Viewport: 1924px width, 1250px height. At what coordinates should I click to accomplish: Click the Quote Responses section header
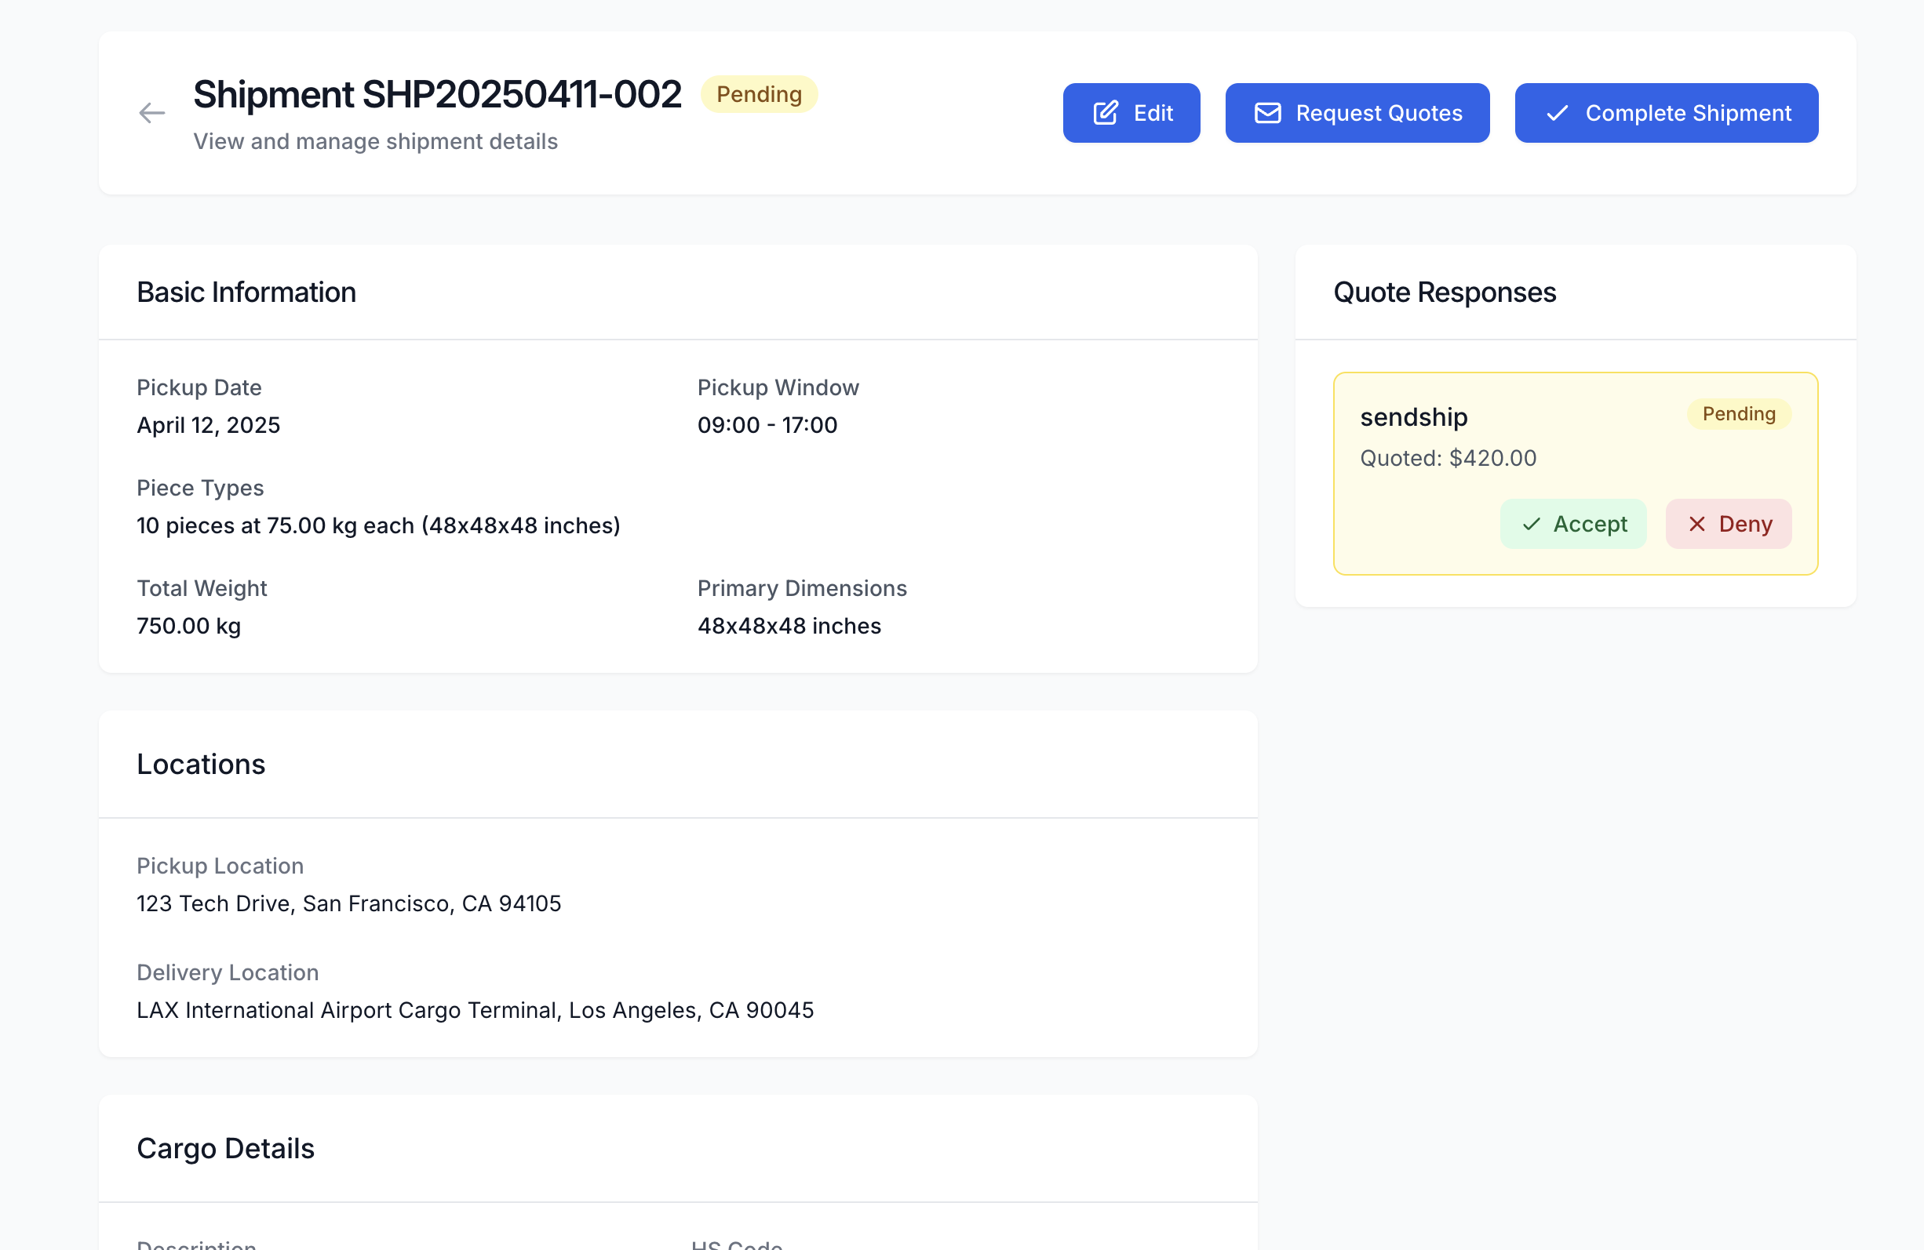coord(1444,293)
